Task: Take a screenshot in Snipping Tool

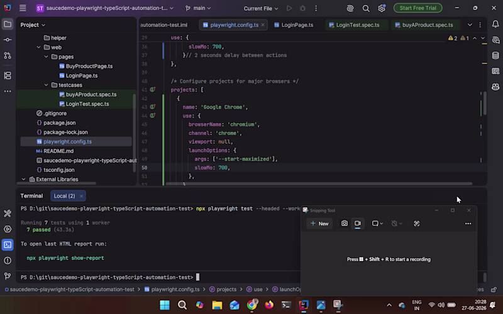Action: pyautogui.click(x=344, y=224)
